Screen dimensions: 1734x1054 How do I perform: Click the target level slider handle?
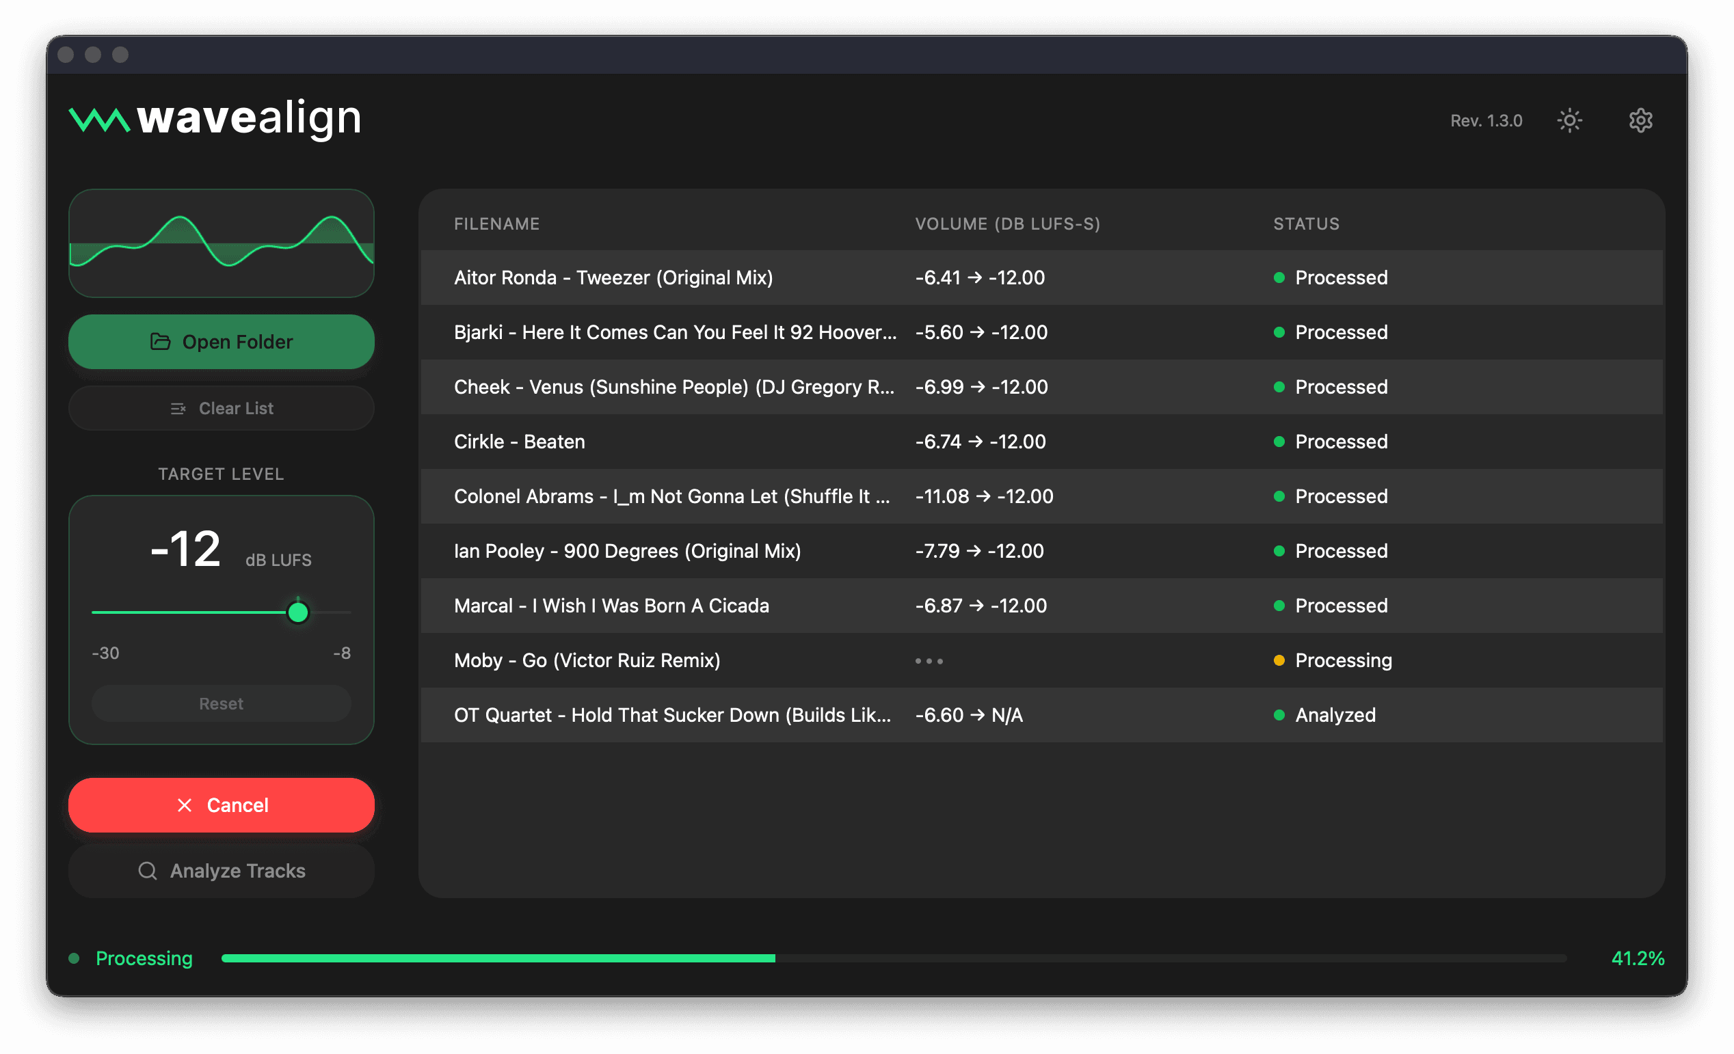tap(297, 612)
